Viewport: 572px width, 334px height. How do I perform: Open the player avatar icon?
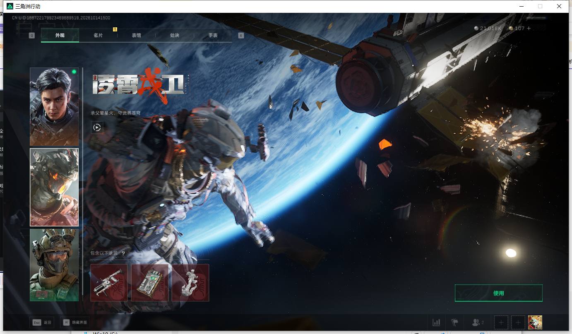click(535, 322)
